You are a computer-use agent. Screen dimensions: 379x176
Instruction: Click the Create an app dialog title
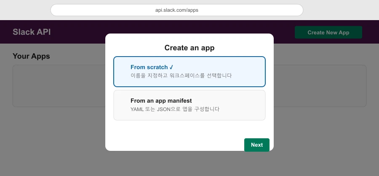pos(189,48)
